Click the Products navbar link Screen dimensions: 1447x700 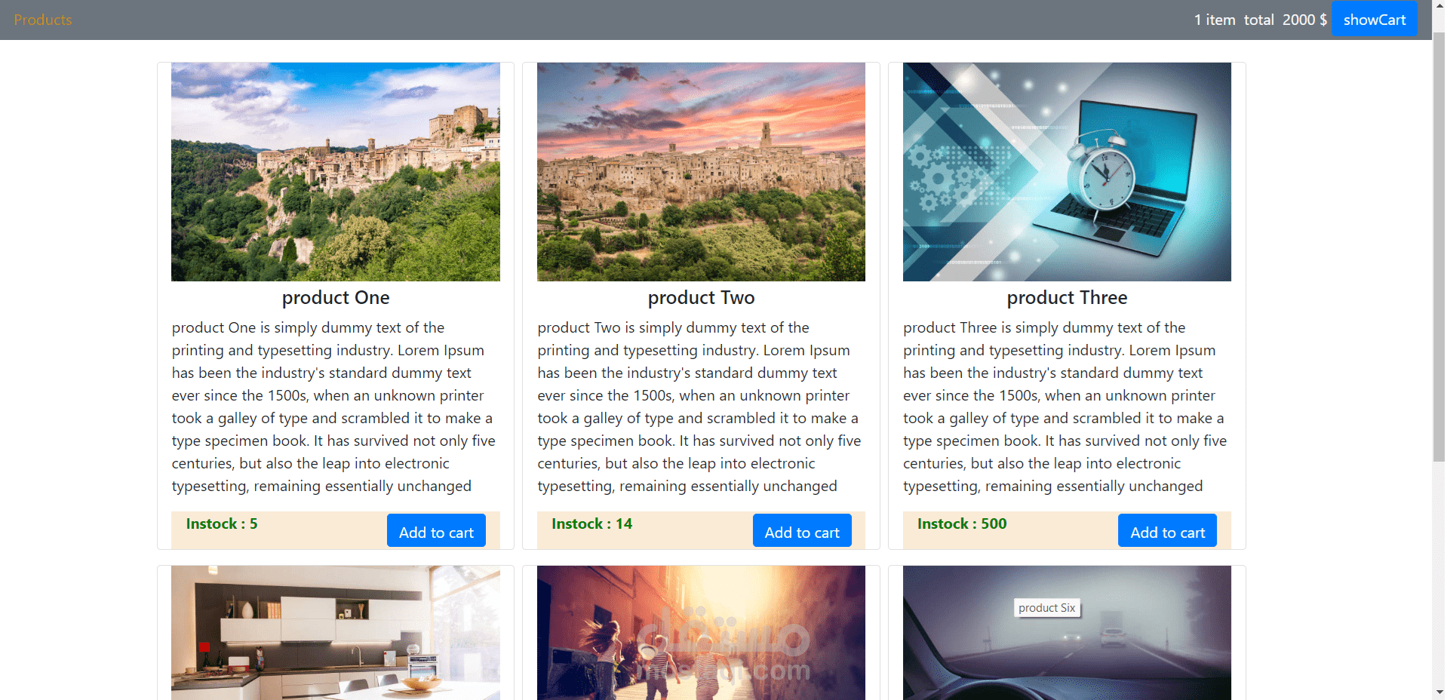coord(43,20)
